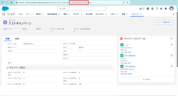Reload the page with the refresh icon

(x=11, y=2)
